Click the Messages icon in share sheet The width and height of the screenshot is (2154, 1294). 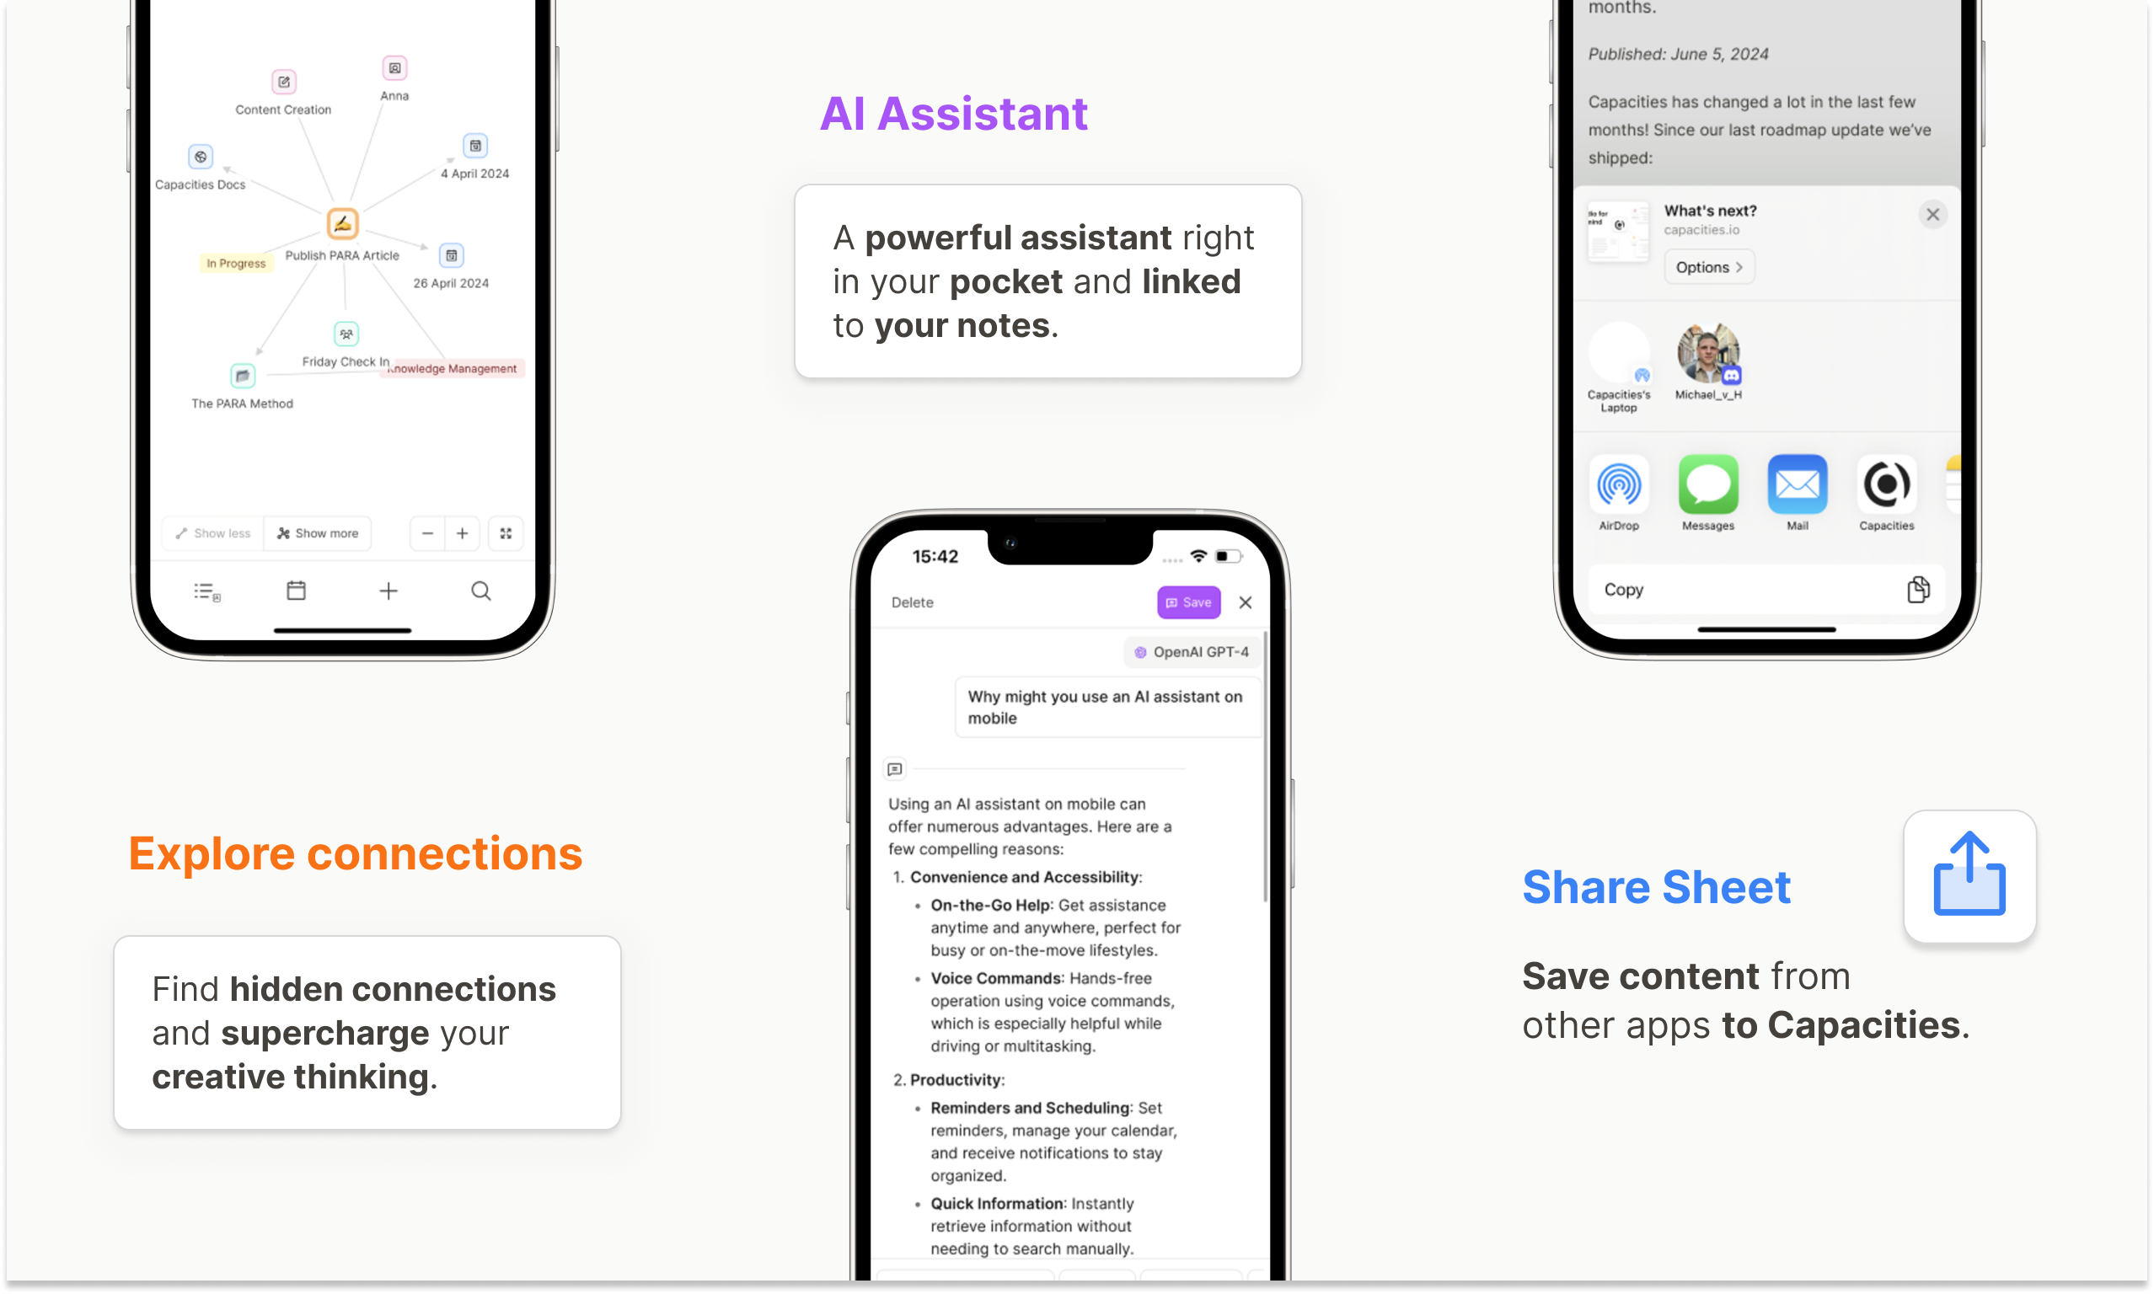coord(1709,483)
